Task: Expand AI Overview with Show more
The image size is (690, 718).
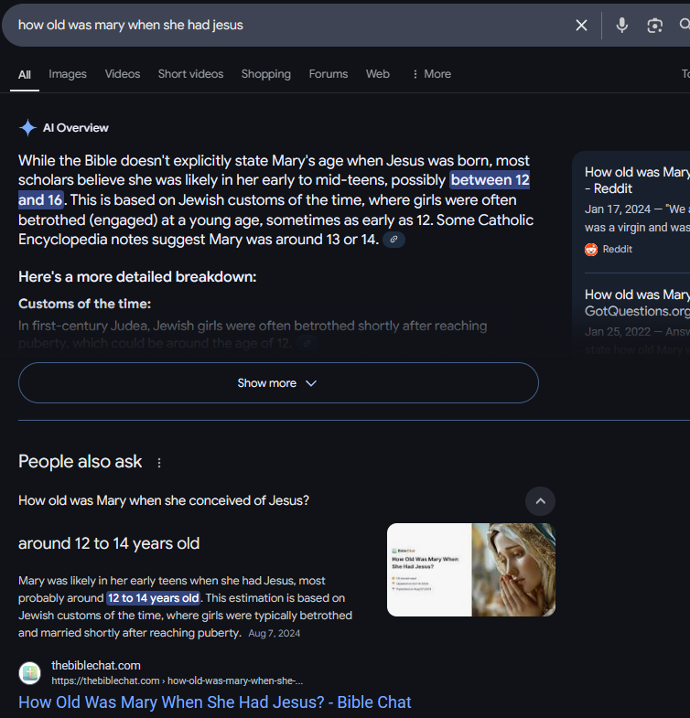Action: pyautogui.click(x=278, y=383)
